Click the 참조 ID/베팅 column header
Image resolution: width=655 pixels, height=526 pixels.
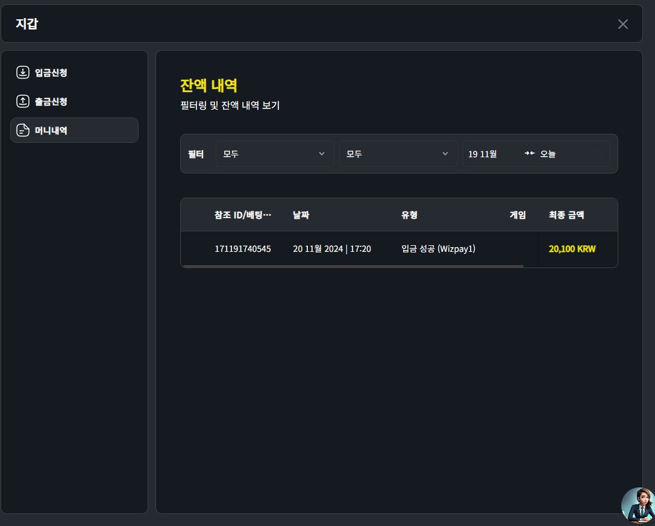pos(243,215)
